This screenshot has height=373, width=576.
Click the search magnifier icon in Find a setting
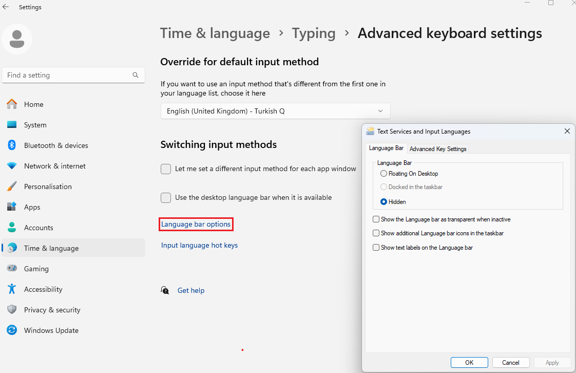(x=136, y=75)
